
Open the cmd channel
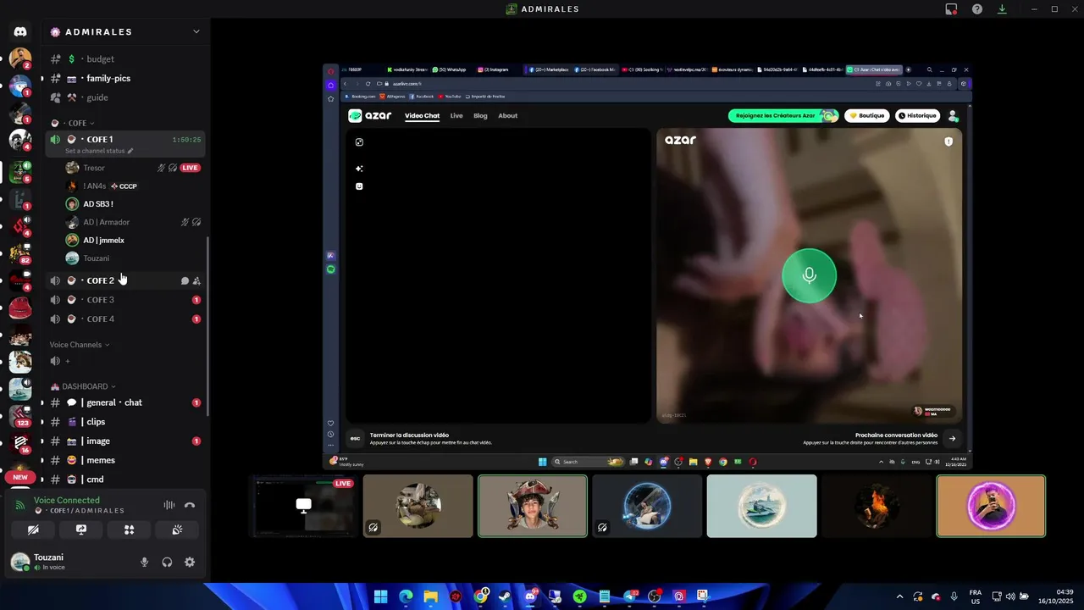tap(125, 480)
